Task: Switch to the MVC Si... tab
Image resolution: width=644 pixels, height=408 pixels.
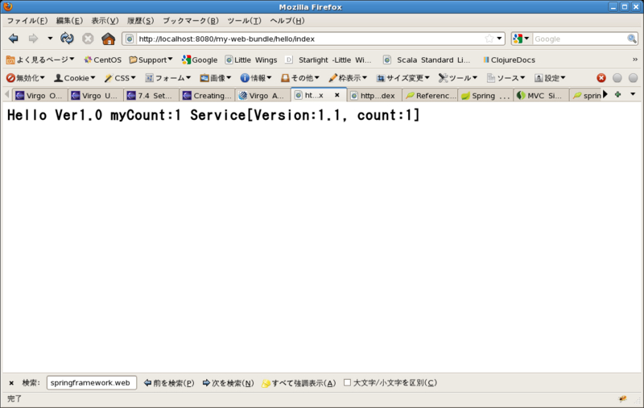Action: tap(541, 96)
